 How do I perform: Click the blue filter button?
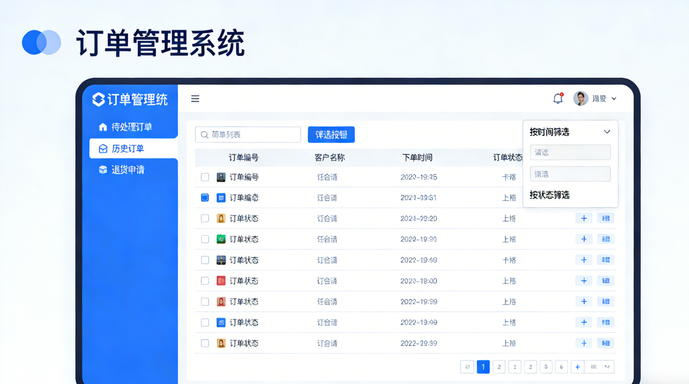point(331,135)
